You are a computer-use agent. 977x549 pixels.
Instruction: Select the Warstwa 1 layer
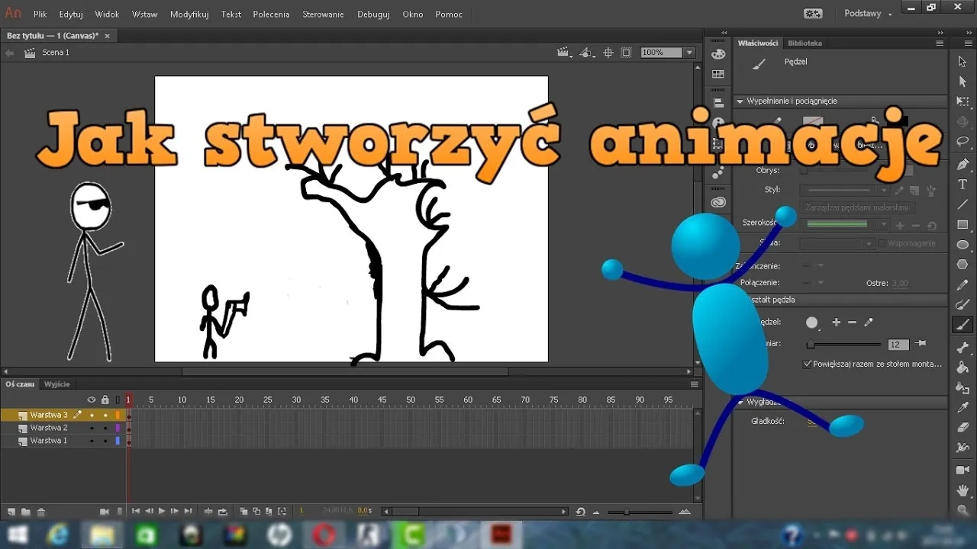[49, 441]
